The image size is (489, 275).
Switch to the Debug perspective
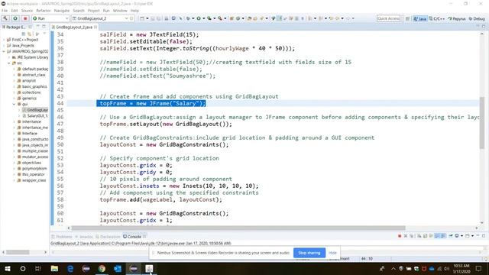(x=477, y=18)
